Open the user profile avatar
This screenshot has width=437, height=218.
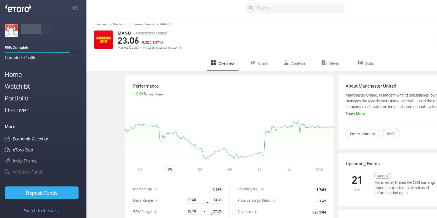point(11,30)
